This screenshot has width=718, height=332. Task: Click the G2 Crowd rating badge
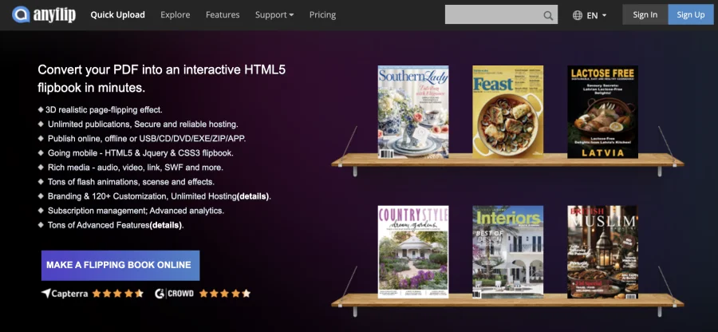(203, 293)
